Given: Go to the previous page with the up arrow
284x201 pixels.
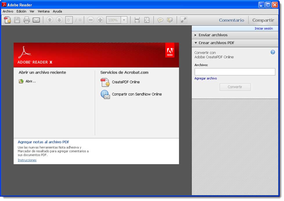Looking at the screenshot, I should pos(50,20).
